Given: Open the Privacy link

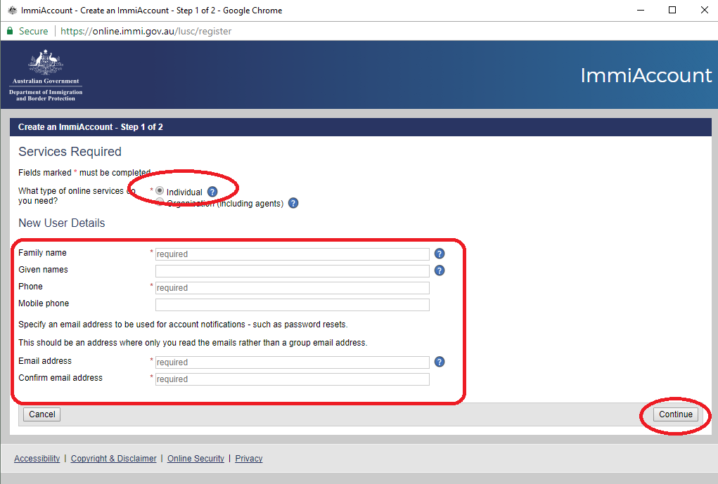Looking at the screenshot, I should pos(249,459).
